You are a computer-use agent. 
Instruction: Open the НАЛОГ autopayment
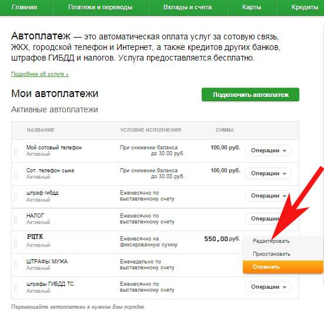coord(35,216)
